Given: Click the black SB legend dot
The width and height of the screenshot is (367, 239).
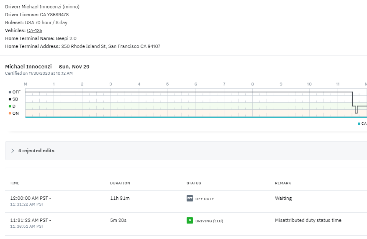Looking at the screenshot, I should click(x=10, y=99).
